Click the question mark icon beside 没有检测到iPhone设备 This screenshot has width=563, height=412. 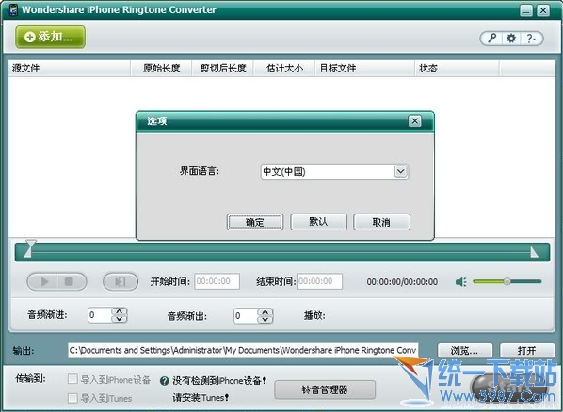pos(164,381)
